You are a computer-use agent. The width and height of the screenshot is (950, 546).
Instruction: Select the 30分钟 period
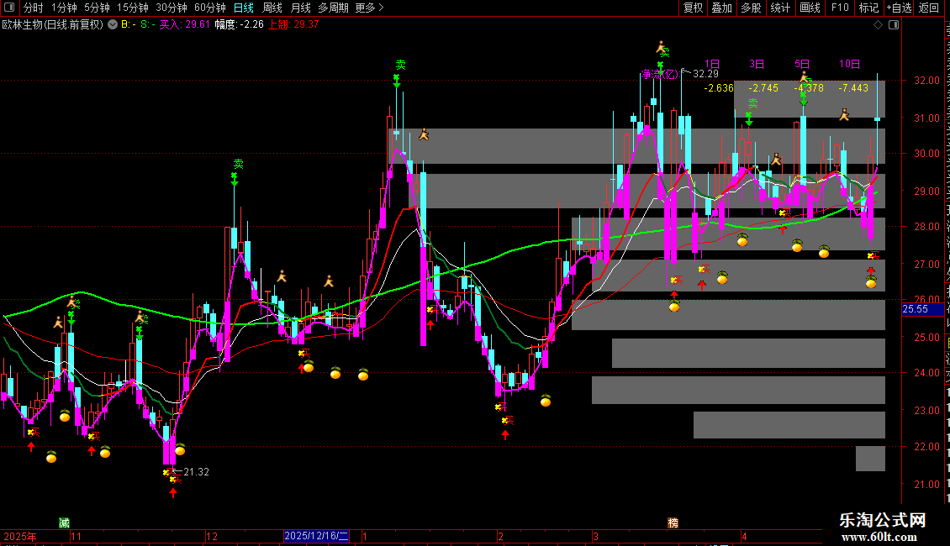(172, 8)
